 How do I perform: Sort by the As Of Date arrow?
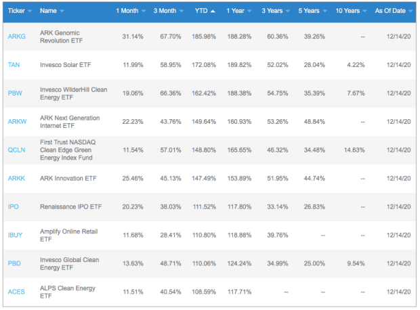pyautogui.click(x=411, y=11)
